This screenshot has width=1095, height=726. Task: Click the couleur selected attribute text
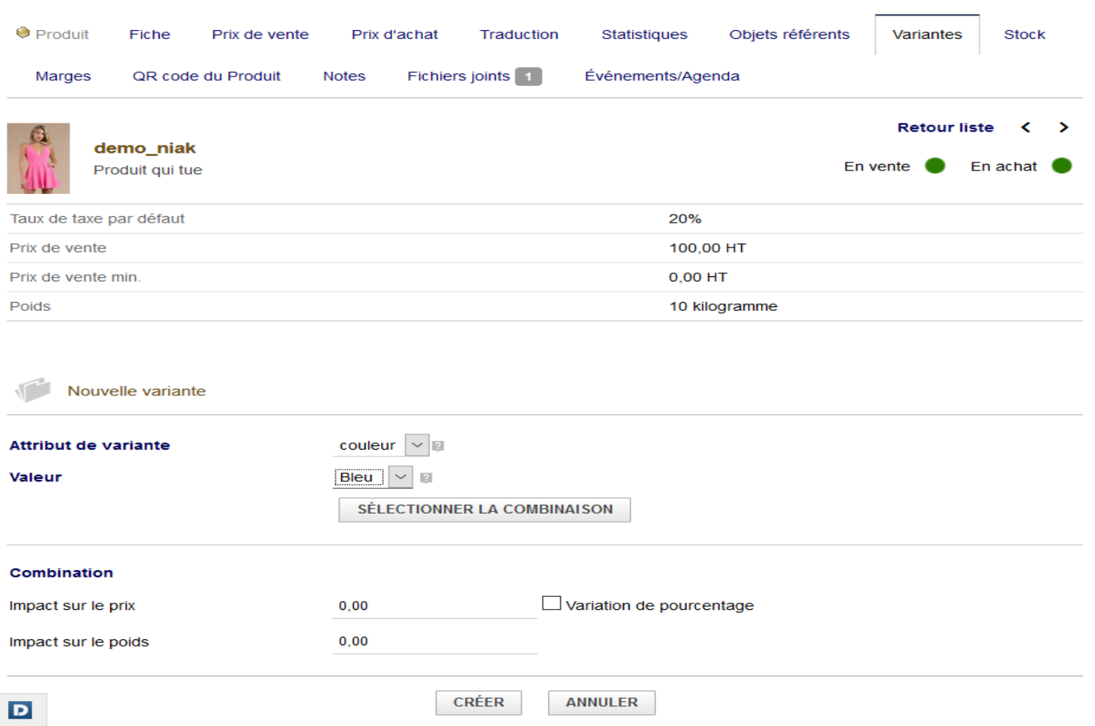pyautogui.click(x=367, y=445)
